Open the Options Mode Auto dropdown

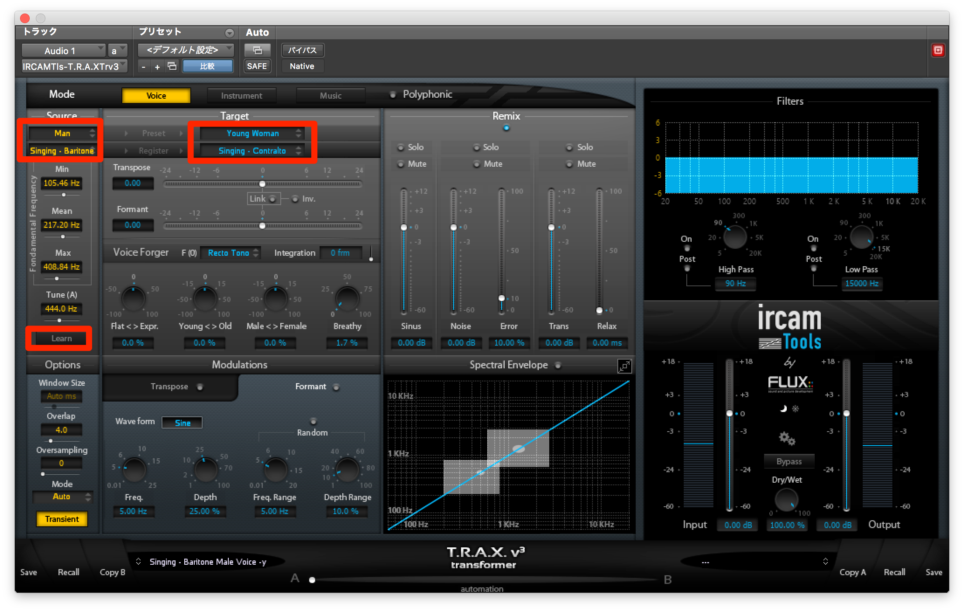click(x=62, y=497)
